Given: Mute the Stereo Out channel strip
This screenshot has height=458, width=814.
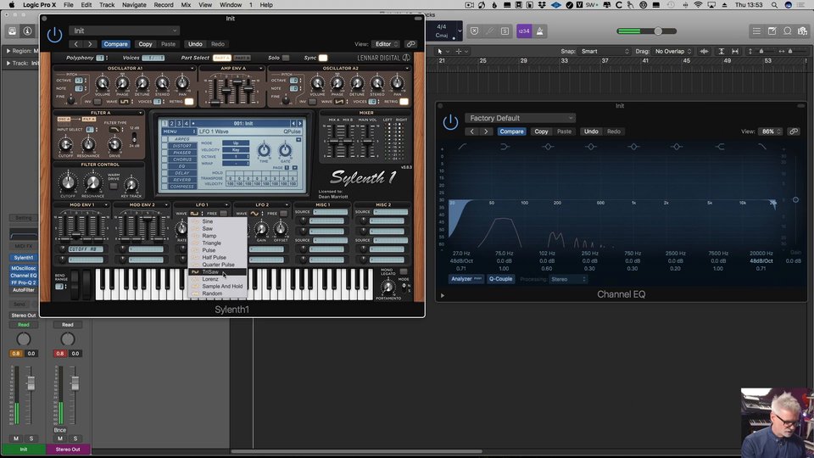Looking at the screenshot, I should point(60,438).
